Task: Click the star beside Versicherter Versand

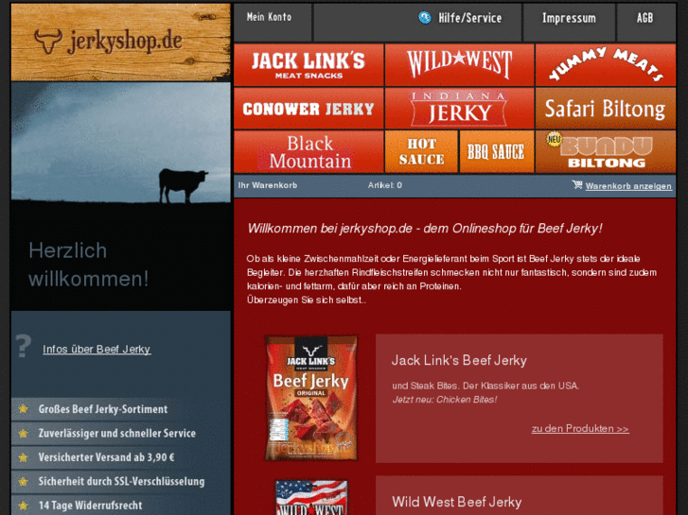Action: [x=23, y=457]
